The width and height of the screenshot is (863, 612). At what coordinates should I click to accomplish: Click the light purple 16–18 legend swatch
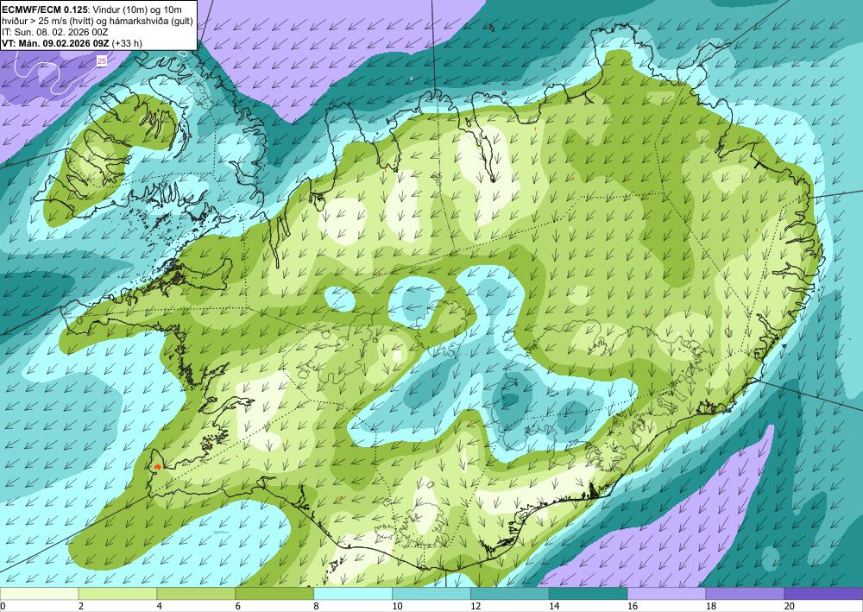tap(666, 594)
